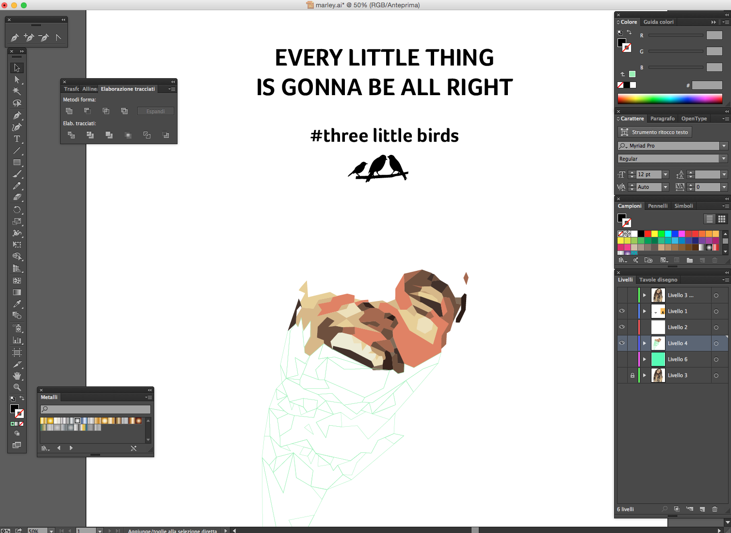Load next swatch library in Metalli panel
The image size is (731, 533).
coord(71,448)
